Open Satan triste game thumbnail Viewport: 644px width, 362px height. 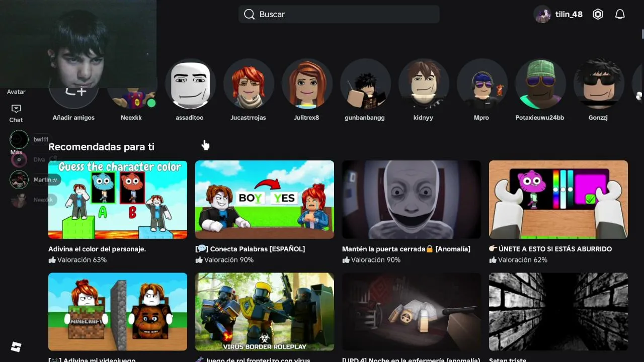(x=558, y=312)
